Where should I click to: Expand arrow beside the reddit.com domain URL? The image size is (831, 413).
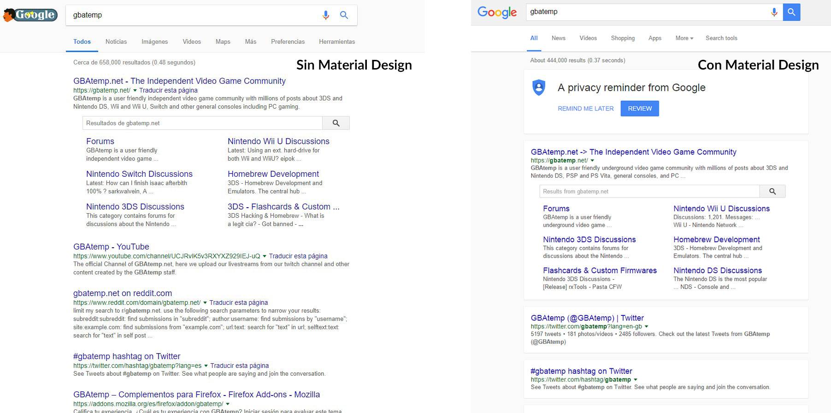205,303
